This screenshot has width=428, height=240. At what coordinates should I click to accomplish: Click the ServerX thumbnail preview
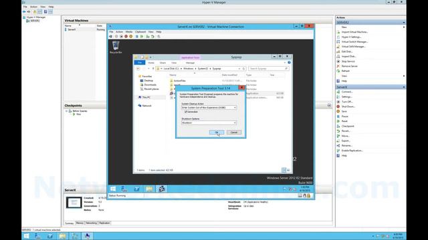(x=74, y=203)
